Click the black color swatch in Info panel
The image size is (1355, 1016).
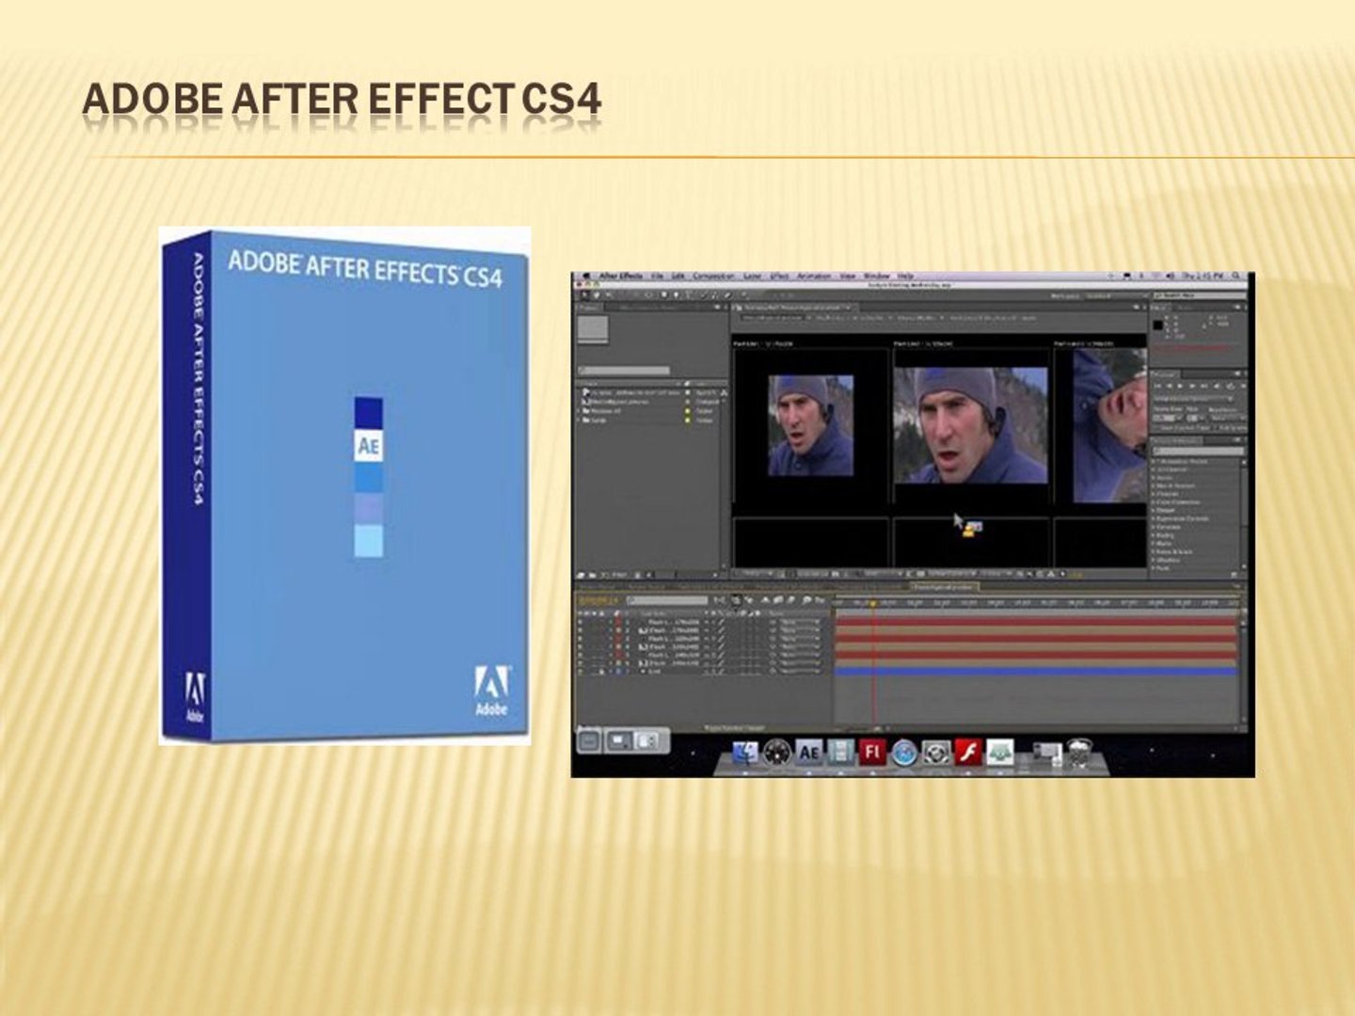pos(1158,325)
